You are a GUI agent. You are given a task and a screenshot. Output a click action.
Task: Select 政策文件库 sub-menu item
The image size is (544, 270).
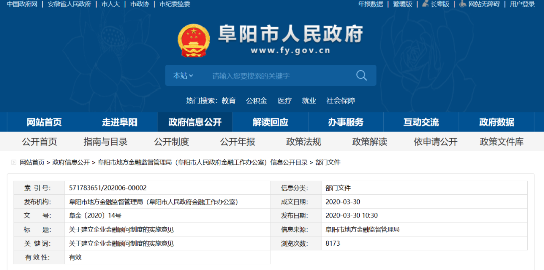pos(502,142)
